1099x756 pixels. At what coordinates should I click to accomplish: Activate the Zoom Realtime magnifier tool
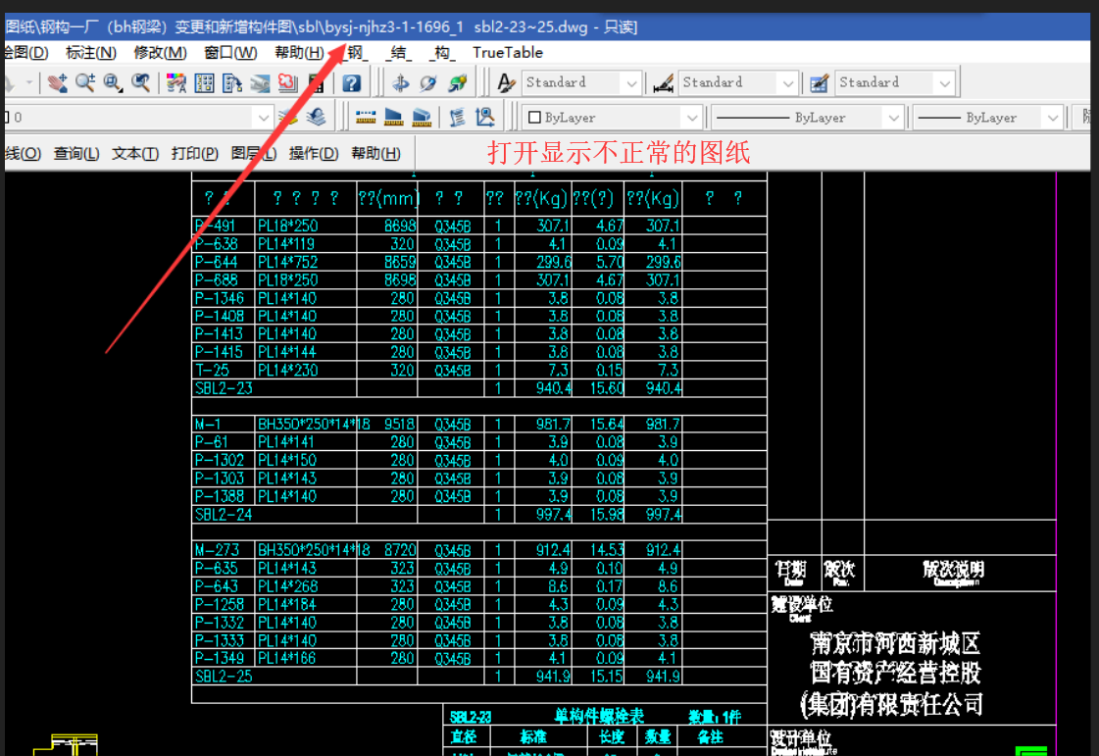coord(85,82)
